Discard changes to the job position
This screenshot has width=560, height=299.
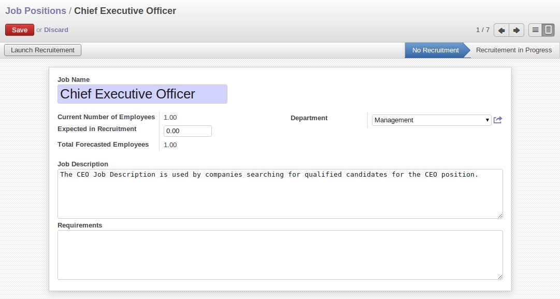click(x=56, y=30)
